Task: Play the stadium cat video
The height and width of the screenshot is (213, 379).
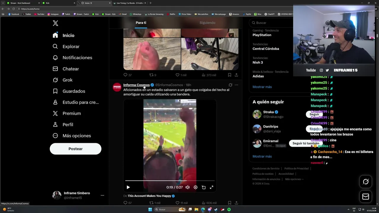Action: point(128,187)
